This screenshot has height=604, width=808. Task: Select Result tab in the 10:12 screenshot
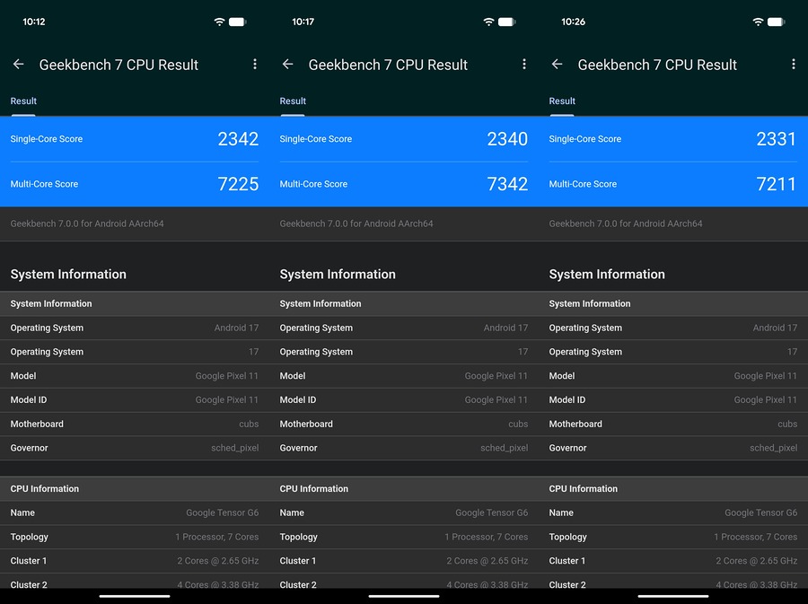(23, 101)
